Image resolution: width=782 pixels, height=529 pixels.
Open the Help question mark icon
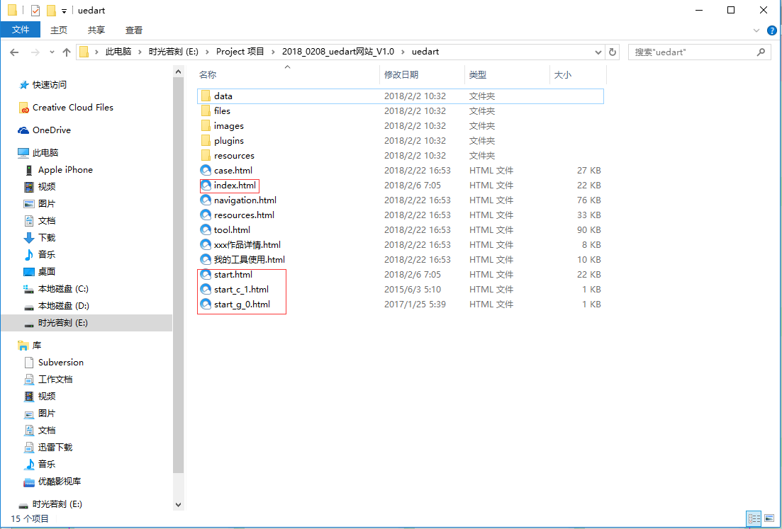pos(771,30)
